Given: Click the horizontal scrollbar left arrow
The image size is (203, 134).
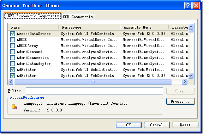Looking at the screenshot, I should [11, 81].
